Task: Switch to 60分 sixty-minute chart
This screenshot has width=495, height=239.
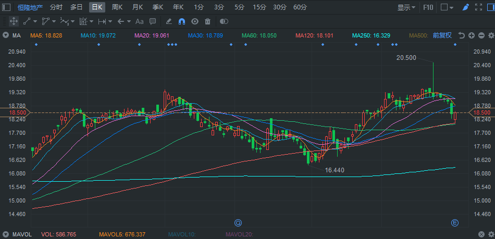Action: [x=300, y=7]
